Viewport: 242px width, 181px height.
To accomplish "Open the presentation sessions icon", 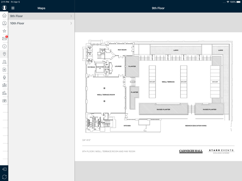I will (4, 85).
